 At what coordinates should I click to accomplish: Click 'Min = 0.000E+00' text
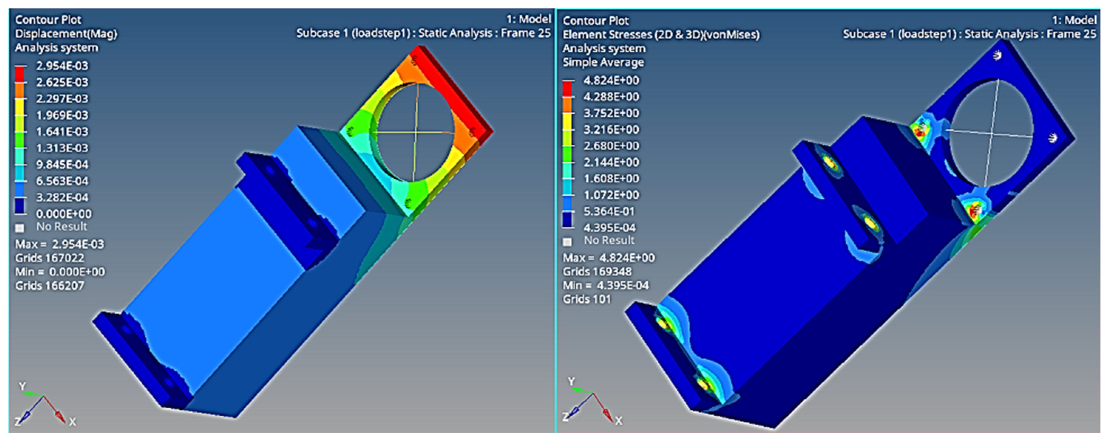[x=60, y=272]
